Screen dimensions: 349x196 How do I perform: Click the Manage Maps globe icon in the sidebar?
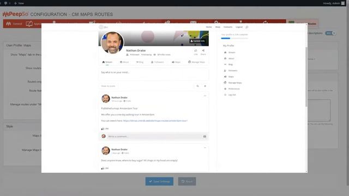(225, 82)
